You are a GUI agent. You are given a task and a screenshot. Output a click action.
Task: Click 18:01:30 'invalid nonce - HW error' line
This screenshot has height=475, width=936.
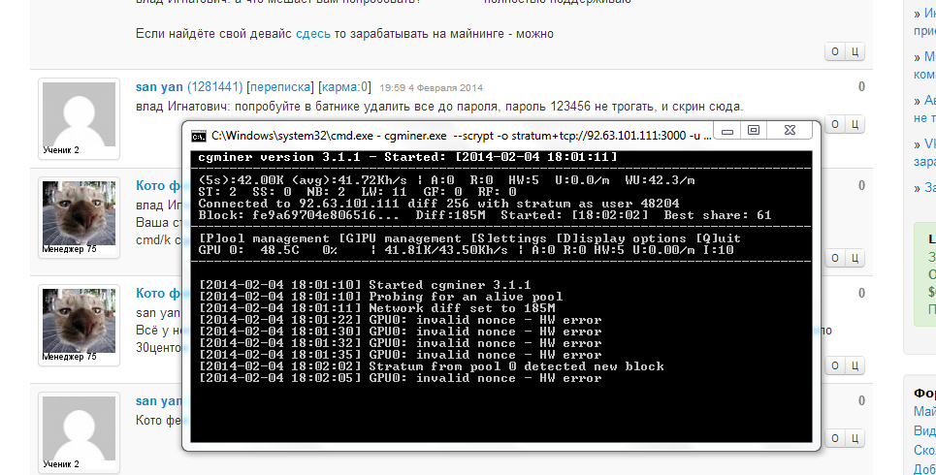tap(400, 332)
